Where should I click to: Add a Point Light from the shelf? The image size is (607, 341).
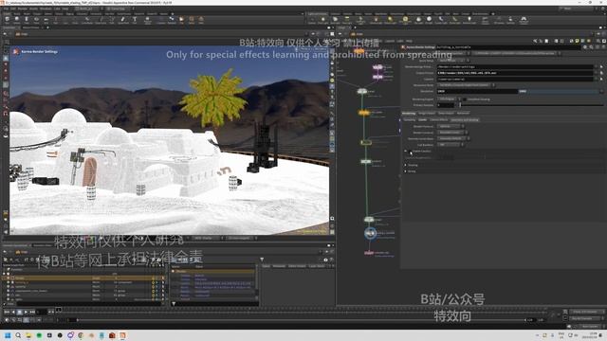tap(322, 20)
